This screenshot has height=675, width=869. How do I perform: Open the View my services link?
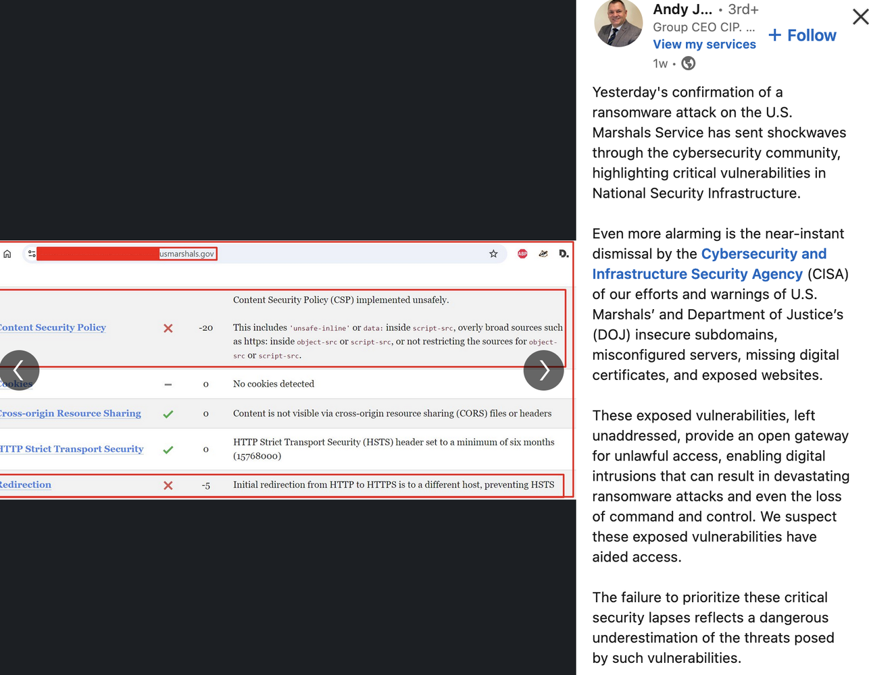click(x=704, y=44)
